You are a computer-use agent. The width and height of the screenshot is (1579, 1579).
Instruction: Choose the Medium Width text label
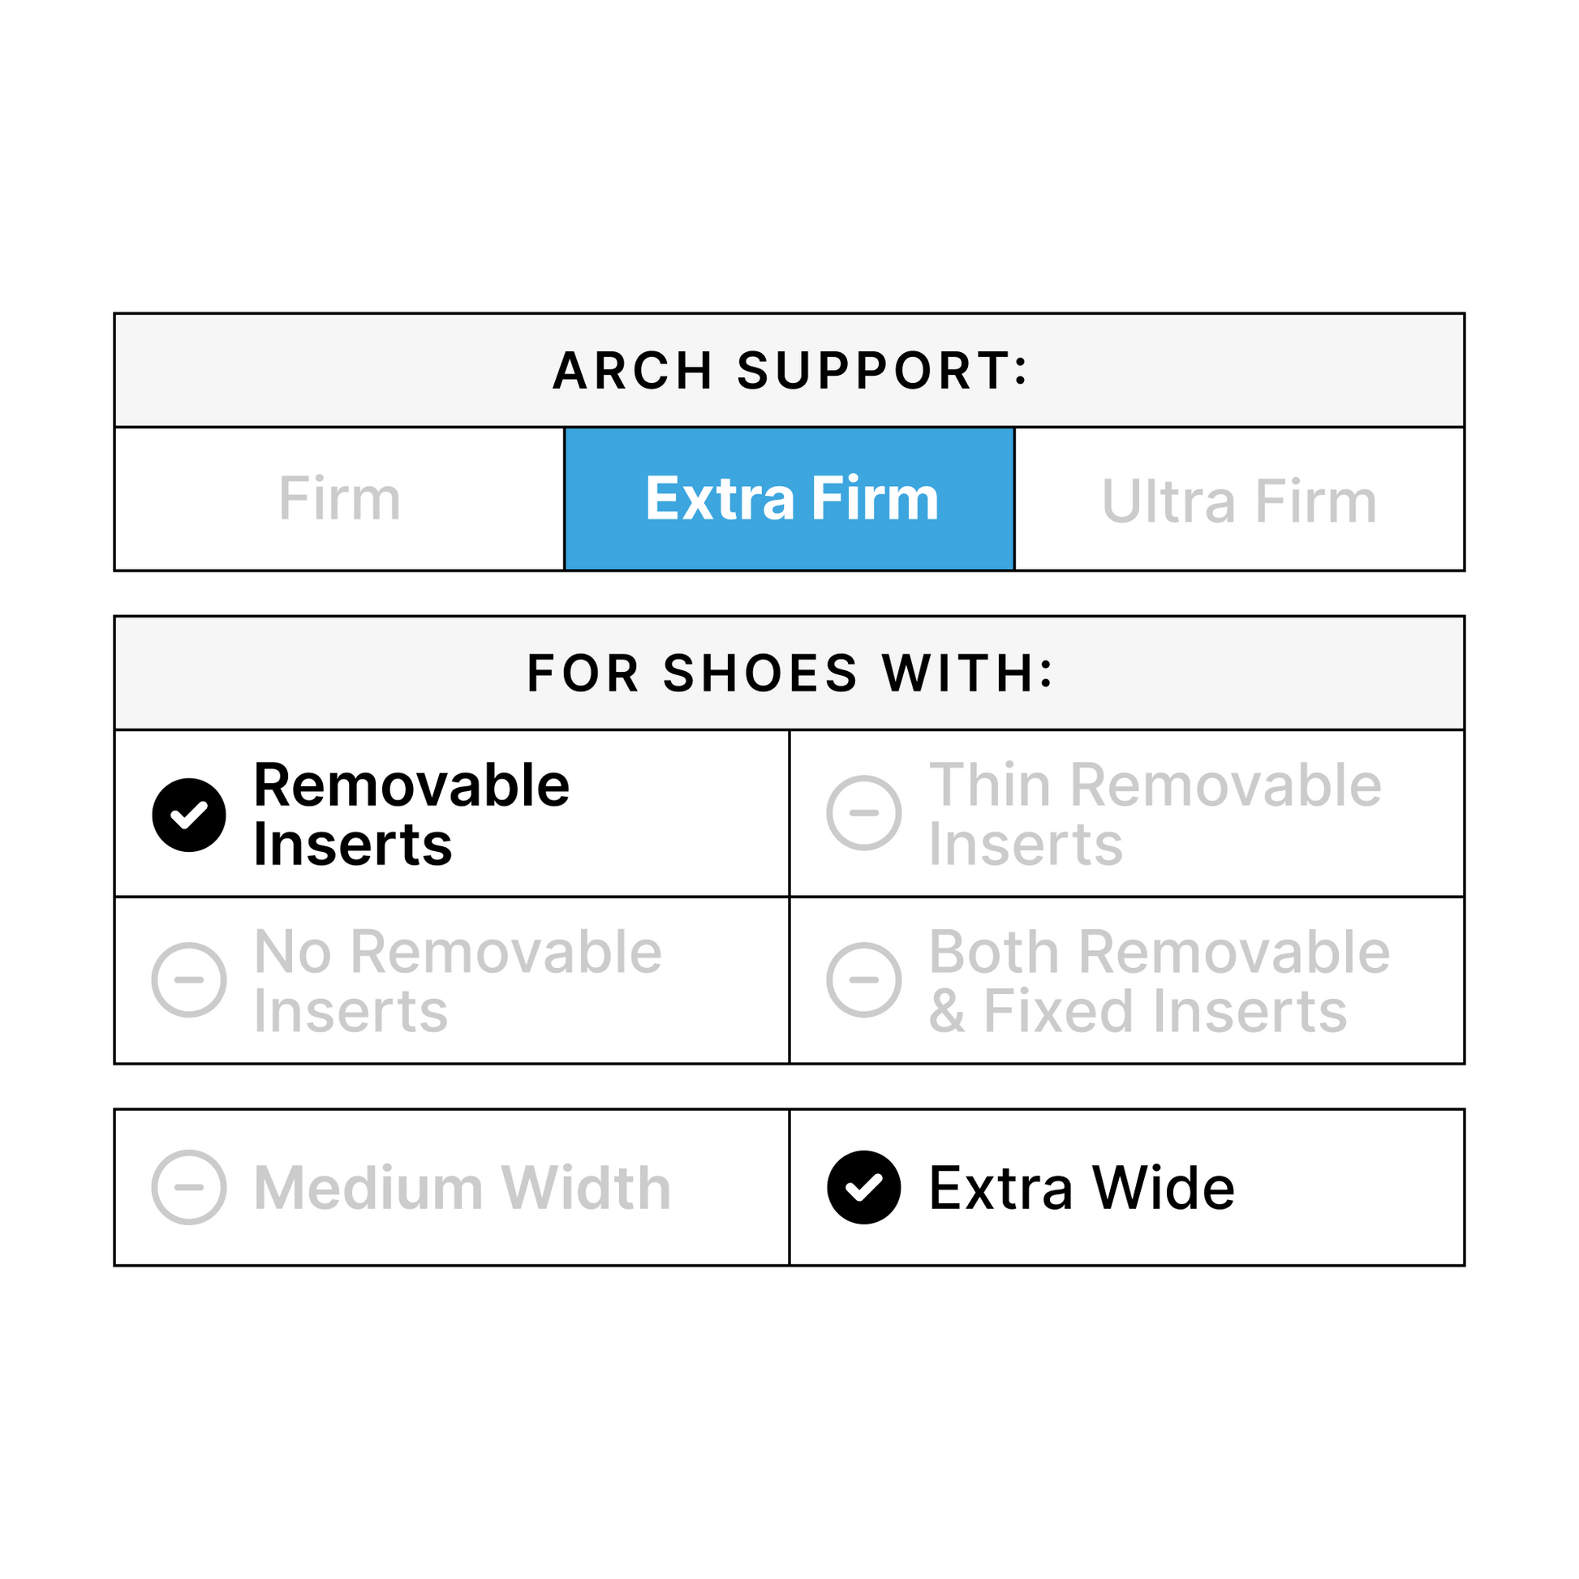[463, 1188]
